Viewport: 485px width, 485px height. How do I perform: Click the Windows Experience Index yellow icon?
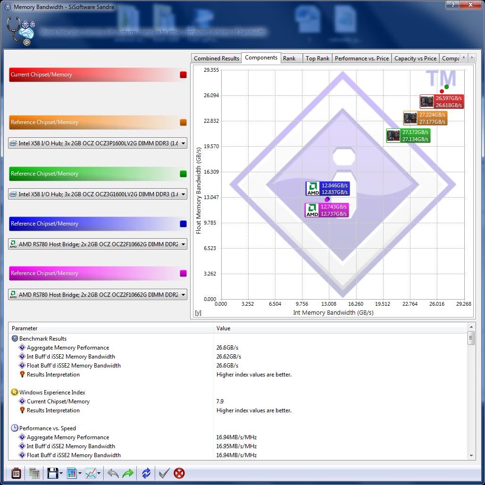point(15,393)
